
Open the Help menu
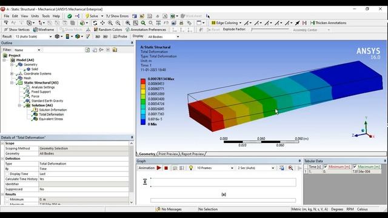(56, 16)
